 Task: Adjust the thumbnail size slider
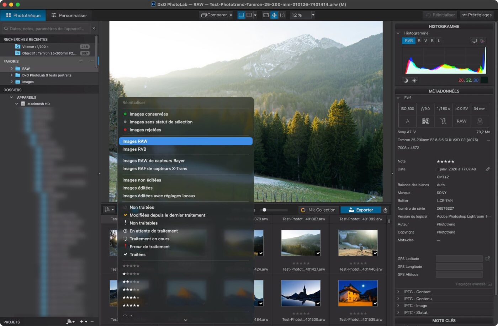(264, 210)
